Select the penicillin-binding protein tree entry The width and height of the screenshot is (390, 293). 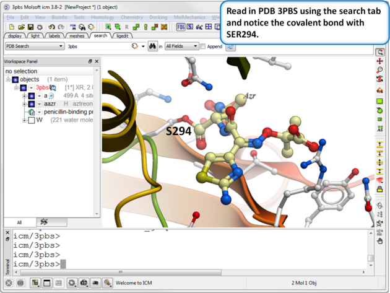tap(68, 112)
